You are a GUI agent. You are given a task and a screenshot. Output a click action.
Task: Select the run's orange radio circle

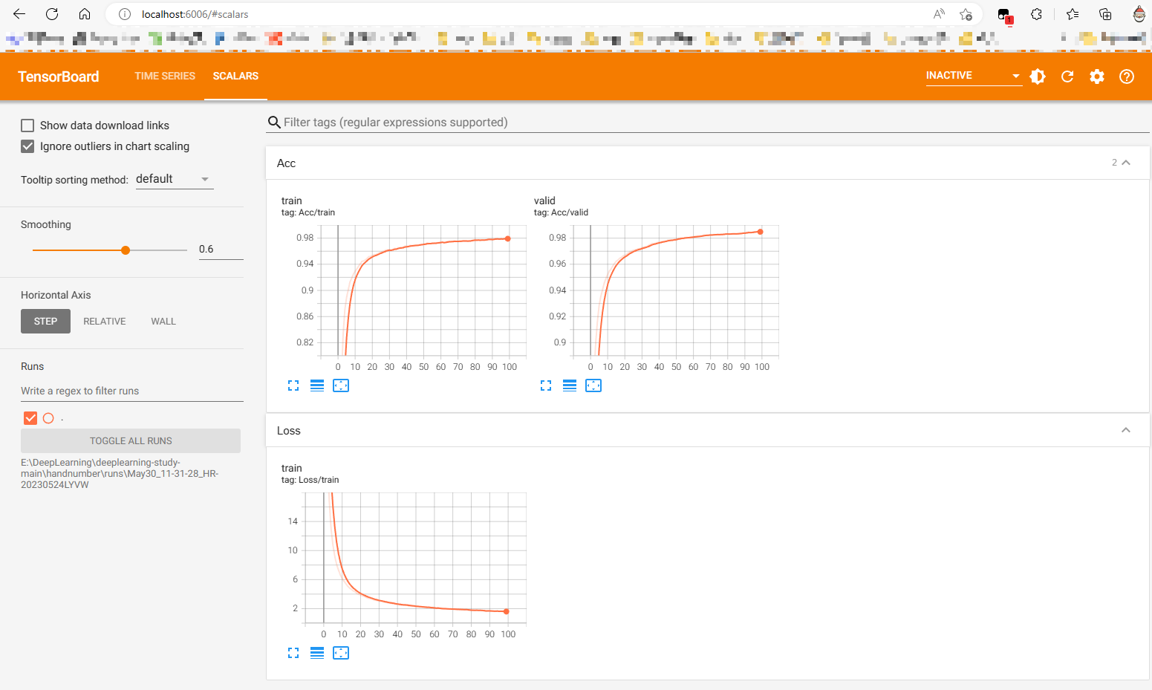(x=48, y=418)
